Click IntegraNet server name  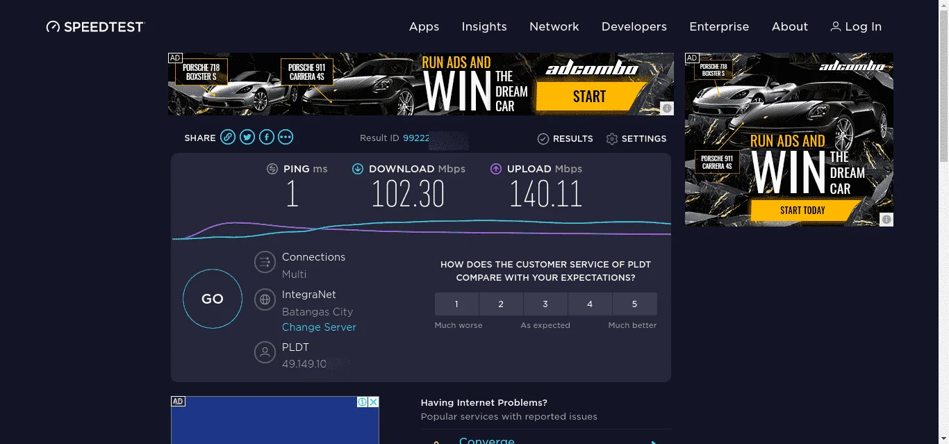(309, 295)
